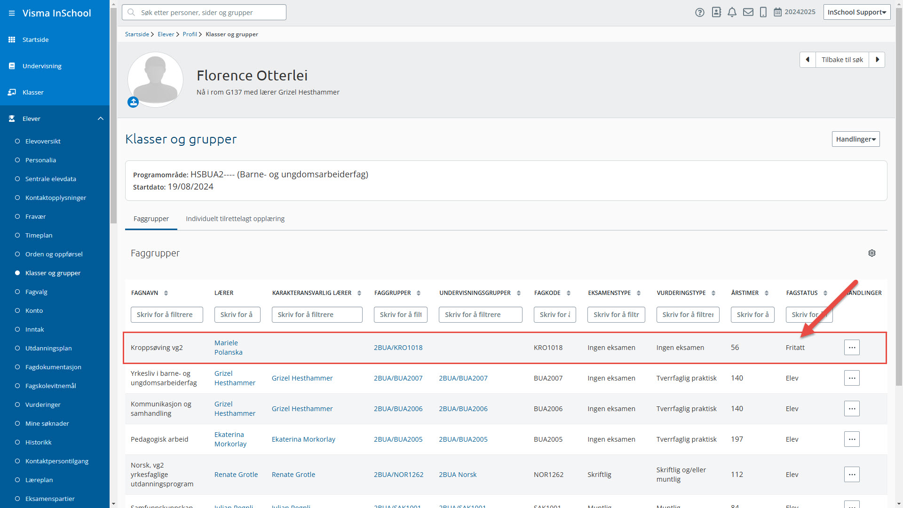The width and height of the screenshot is (903, 508).
Task: Open the Handlinger dropdown
Action: pos(855,139)
